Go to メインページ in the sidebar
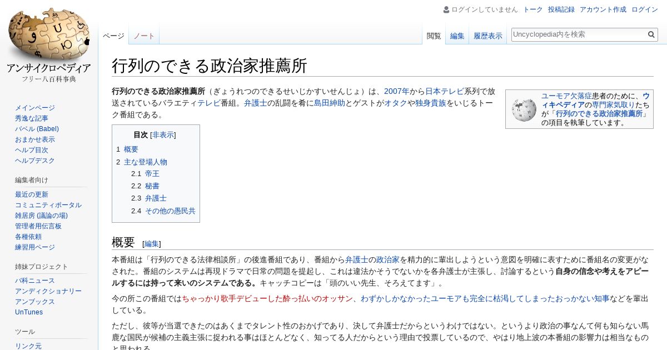 (x=35, y=108)
